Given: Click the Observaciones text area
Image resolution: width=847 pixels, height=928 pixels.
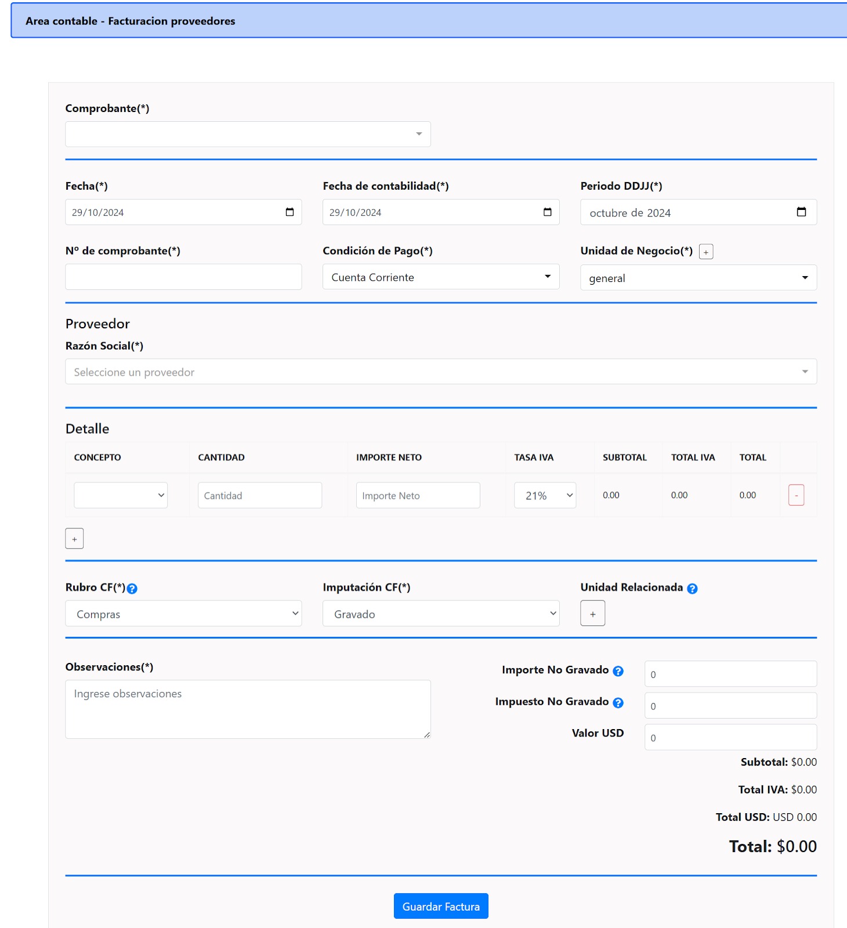Looking at the screenshot, I should tap(248, 709).
